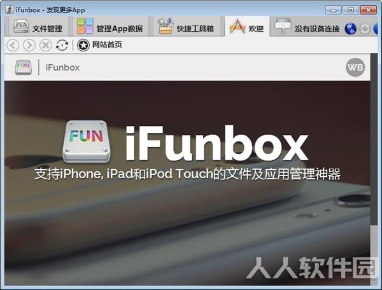This screenshot has height=290, width=382.
Task: Go back with the browser back arrow
Action: 13,45
